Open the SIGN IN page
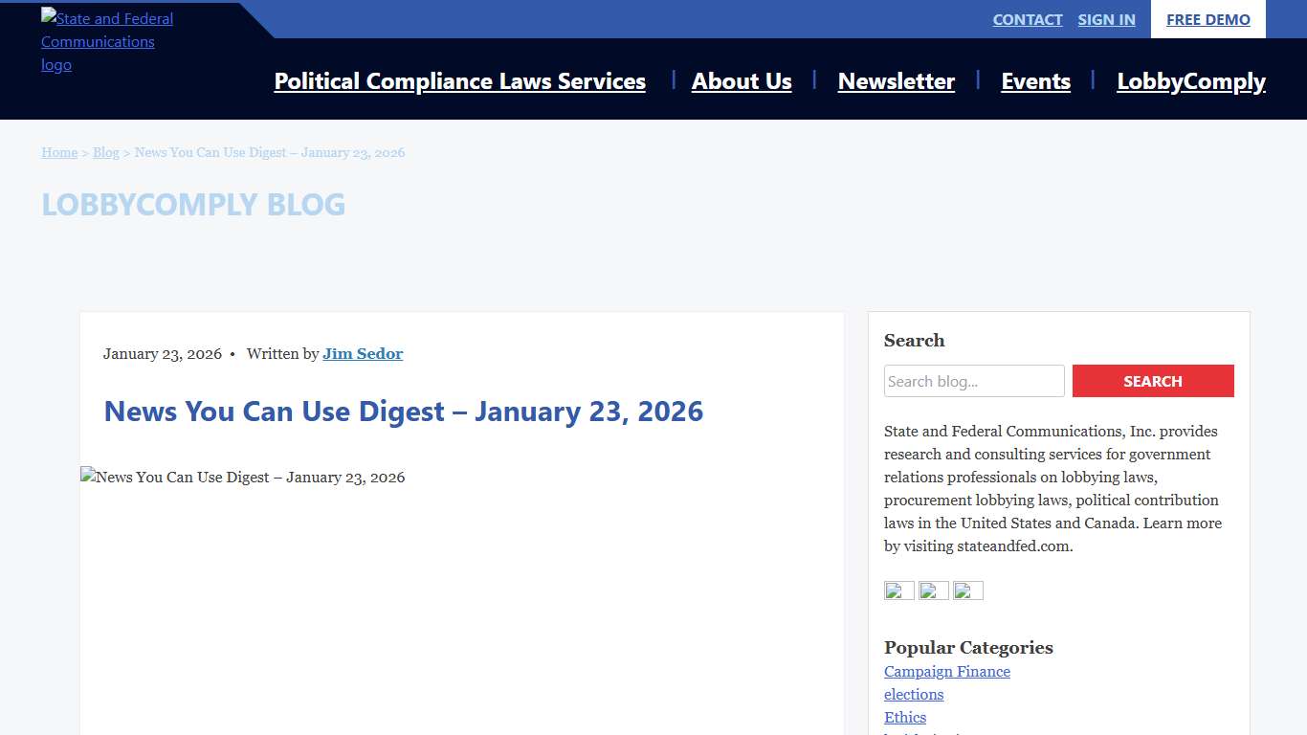The width and height of the screenshot is (1307, 735). coord(1106,19)
